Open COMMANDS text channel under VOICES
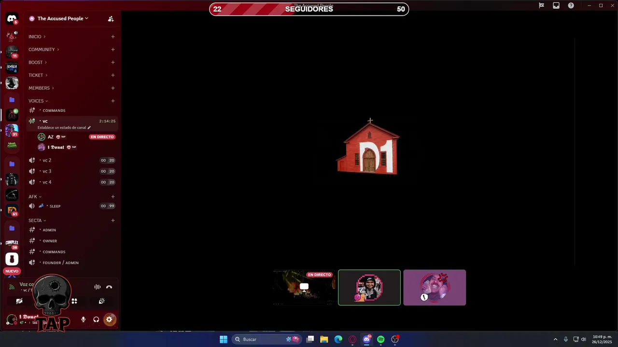 tap(71, 110)
